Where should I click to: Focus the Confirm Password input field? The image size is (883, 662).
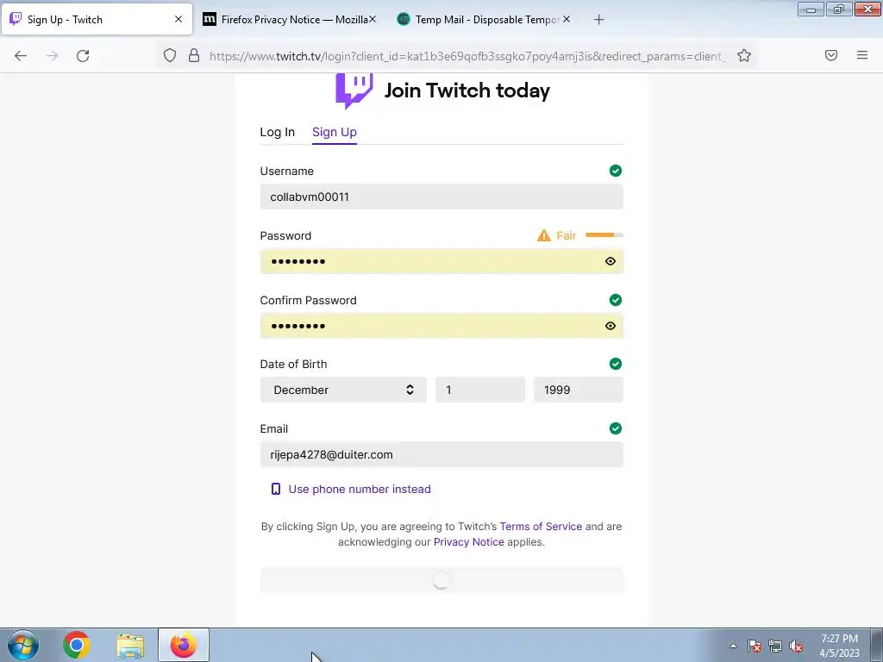tap(441, 326)
